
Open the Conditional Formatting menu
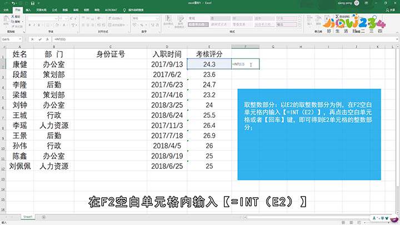pos(168,21)
